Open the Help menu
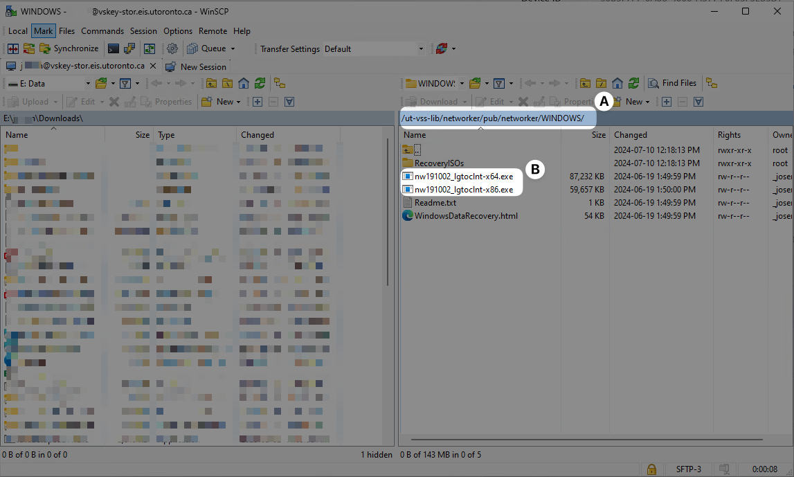 pos(242,31)
